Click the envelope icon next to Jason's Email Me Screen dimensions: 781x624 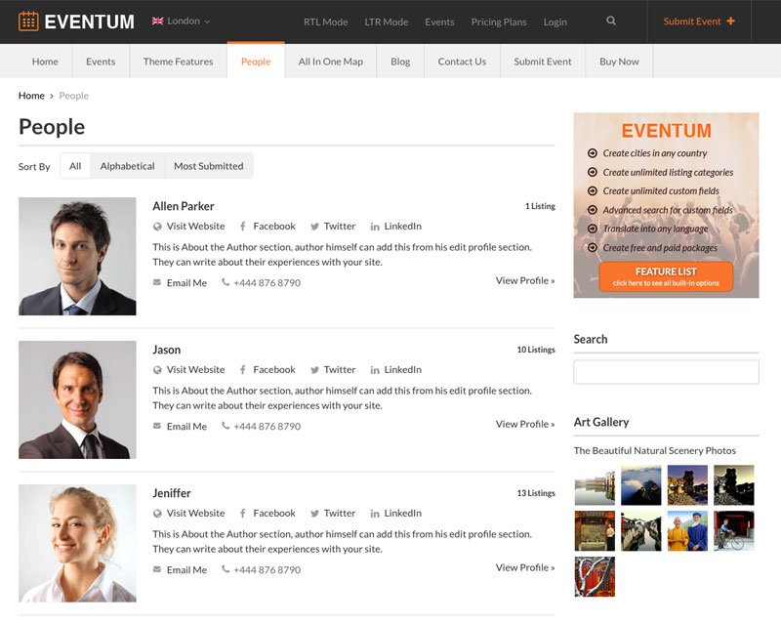(157, 426)
